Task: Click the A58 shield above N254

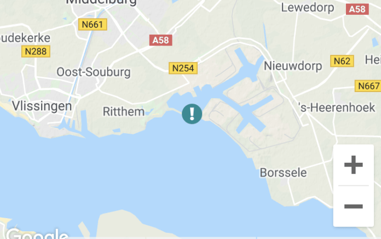Action: pyautogui.click(x=160, y=40)
